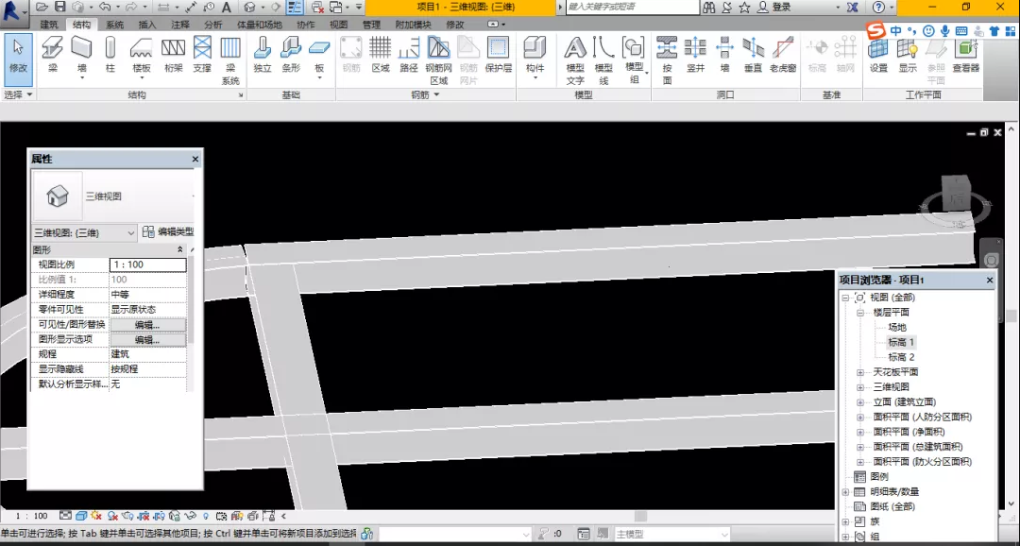1020x546 pixels.
Task: Click 编辑 button for 可见性/图形替换
Action: coord(147,325)
